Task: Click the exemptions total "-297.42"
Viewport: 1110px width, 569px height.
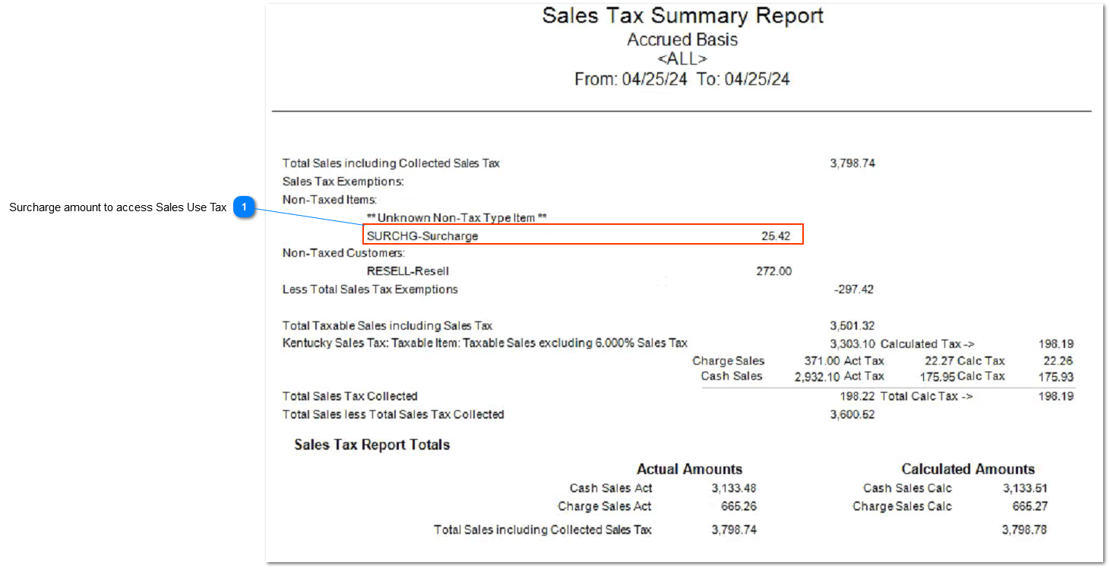Action: point(854,289)
